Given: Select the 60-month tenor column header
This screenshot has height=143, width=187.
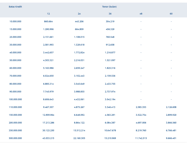Looking at the screenshot, I should pyautogui.click(x=171, y=14).
